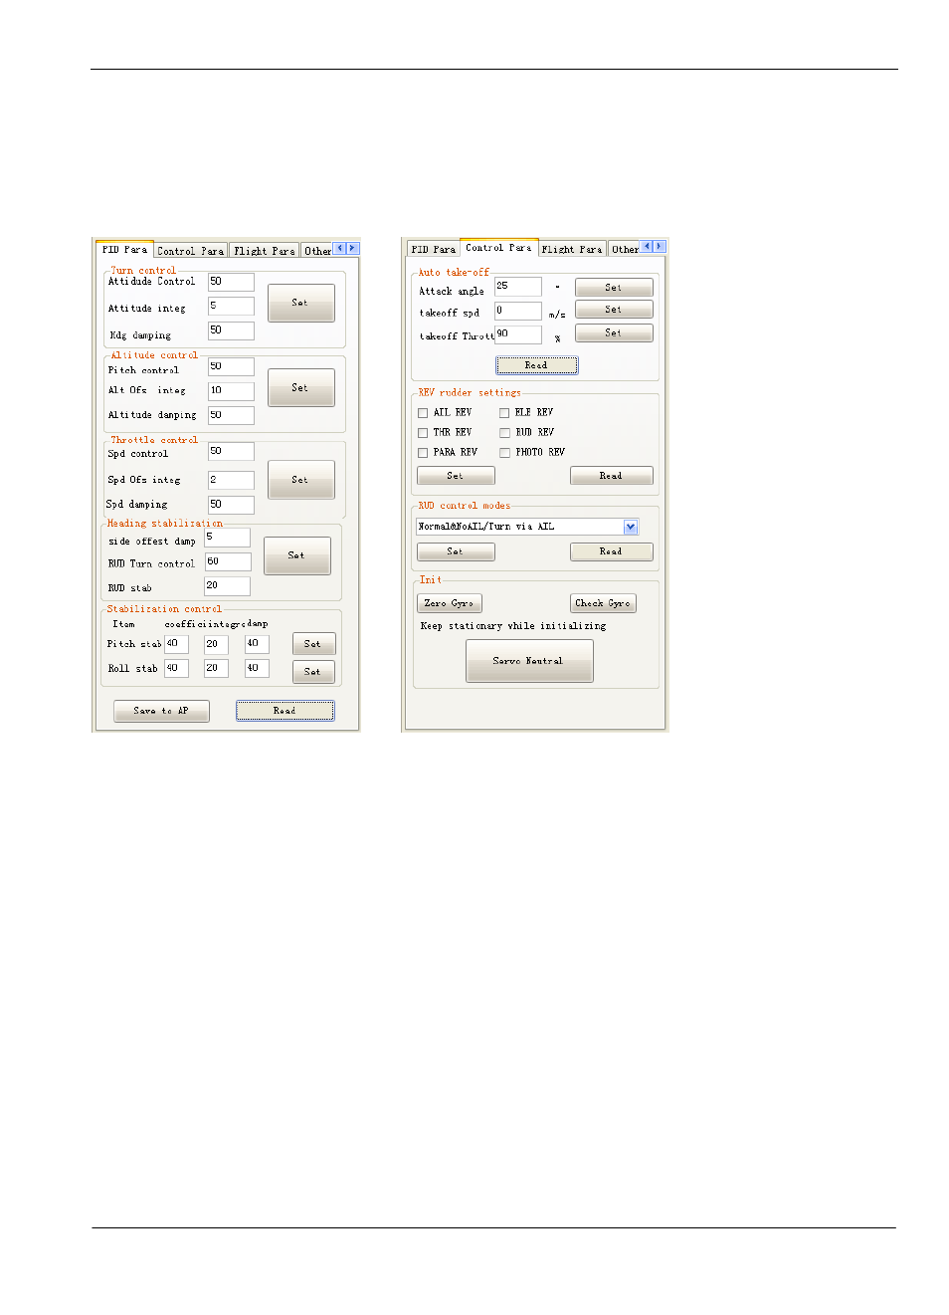Open the RUD control modes dropdown

pyautogui.click(x=631, y=527)
